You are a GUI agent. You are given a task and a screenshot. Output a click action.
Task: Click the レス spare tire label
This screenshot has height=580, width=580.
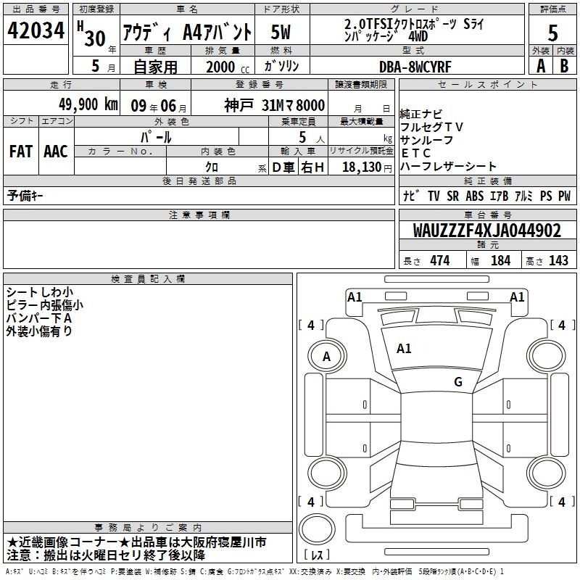[317, 555]
